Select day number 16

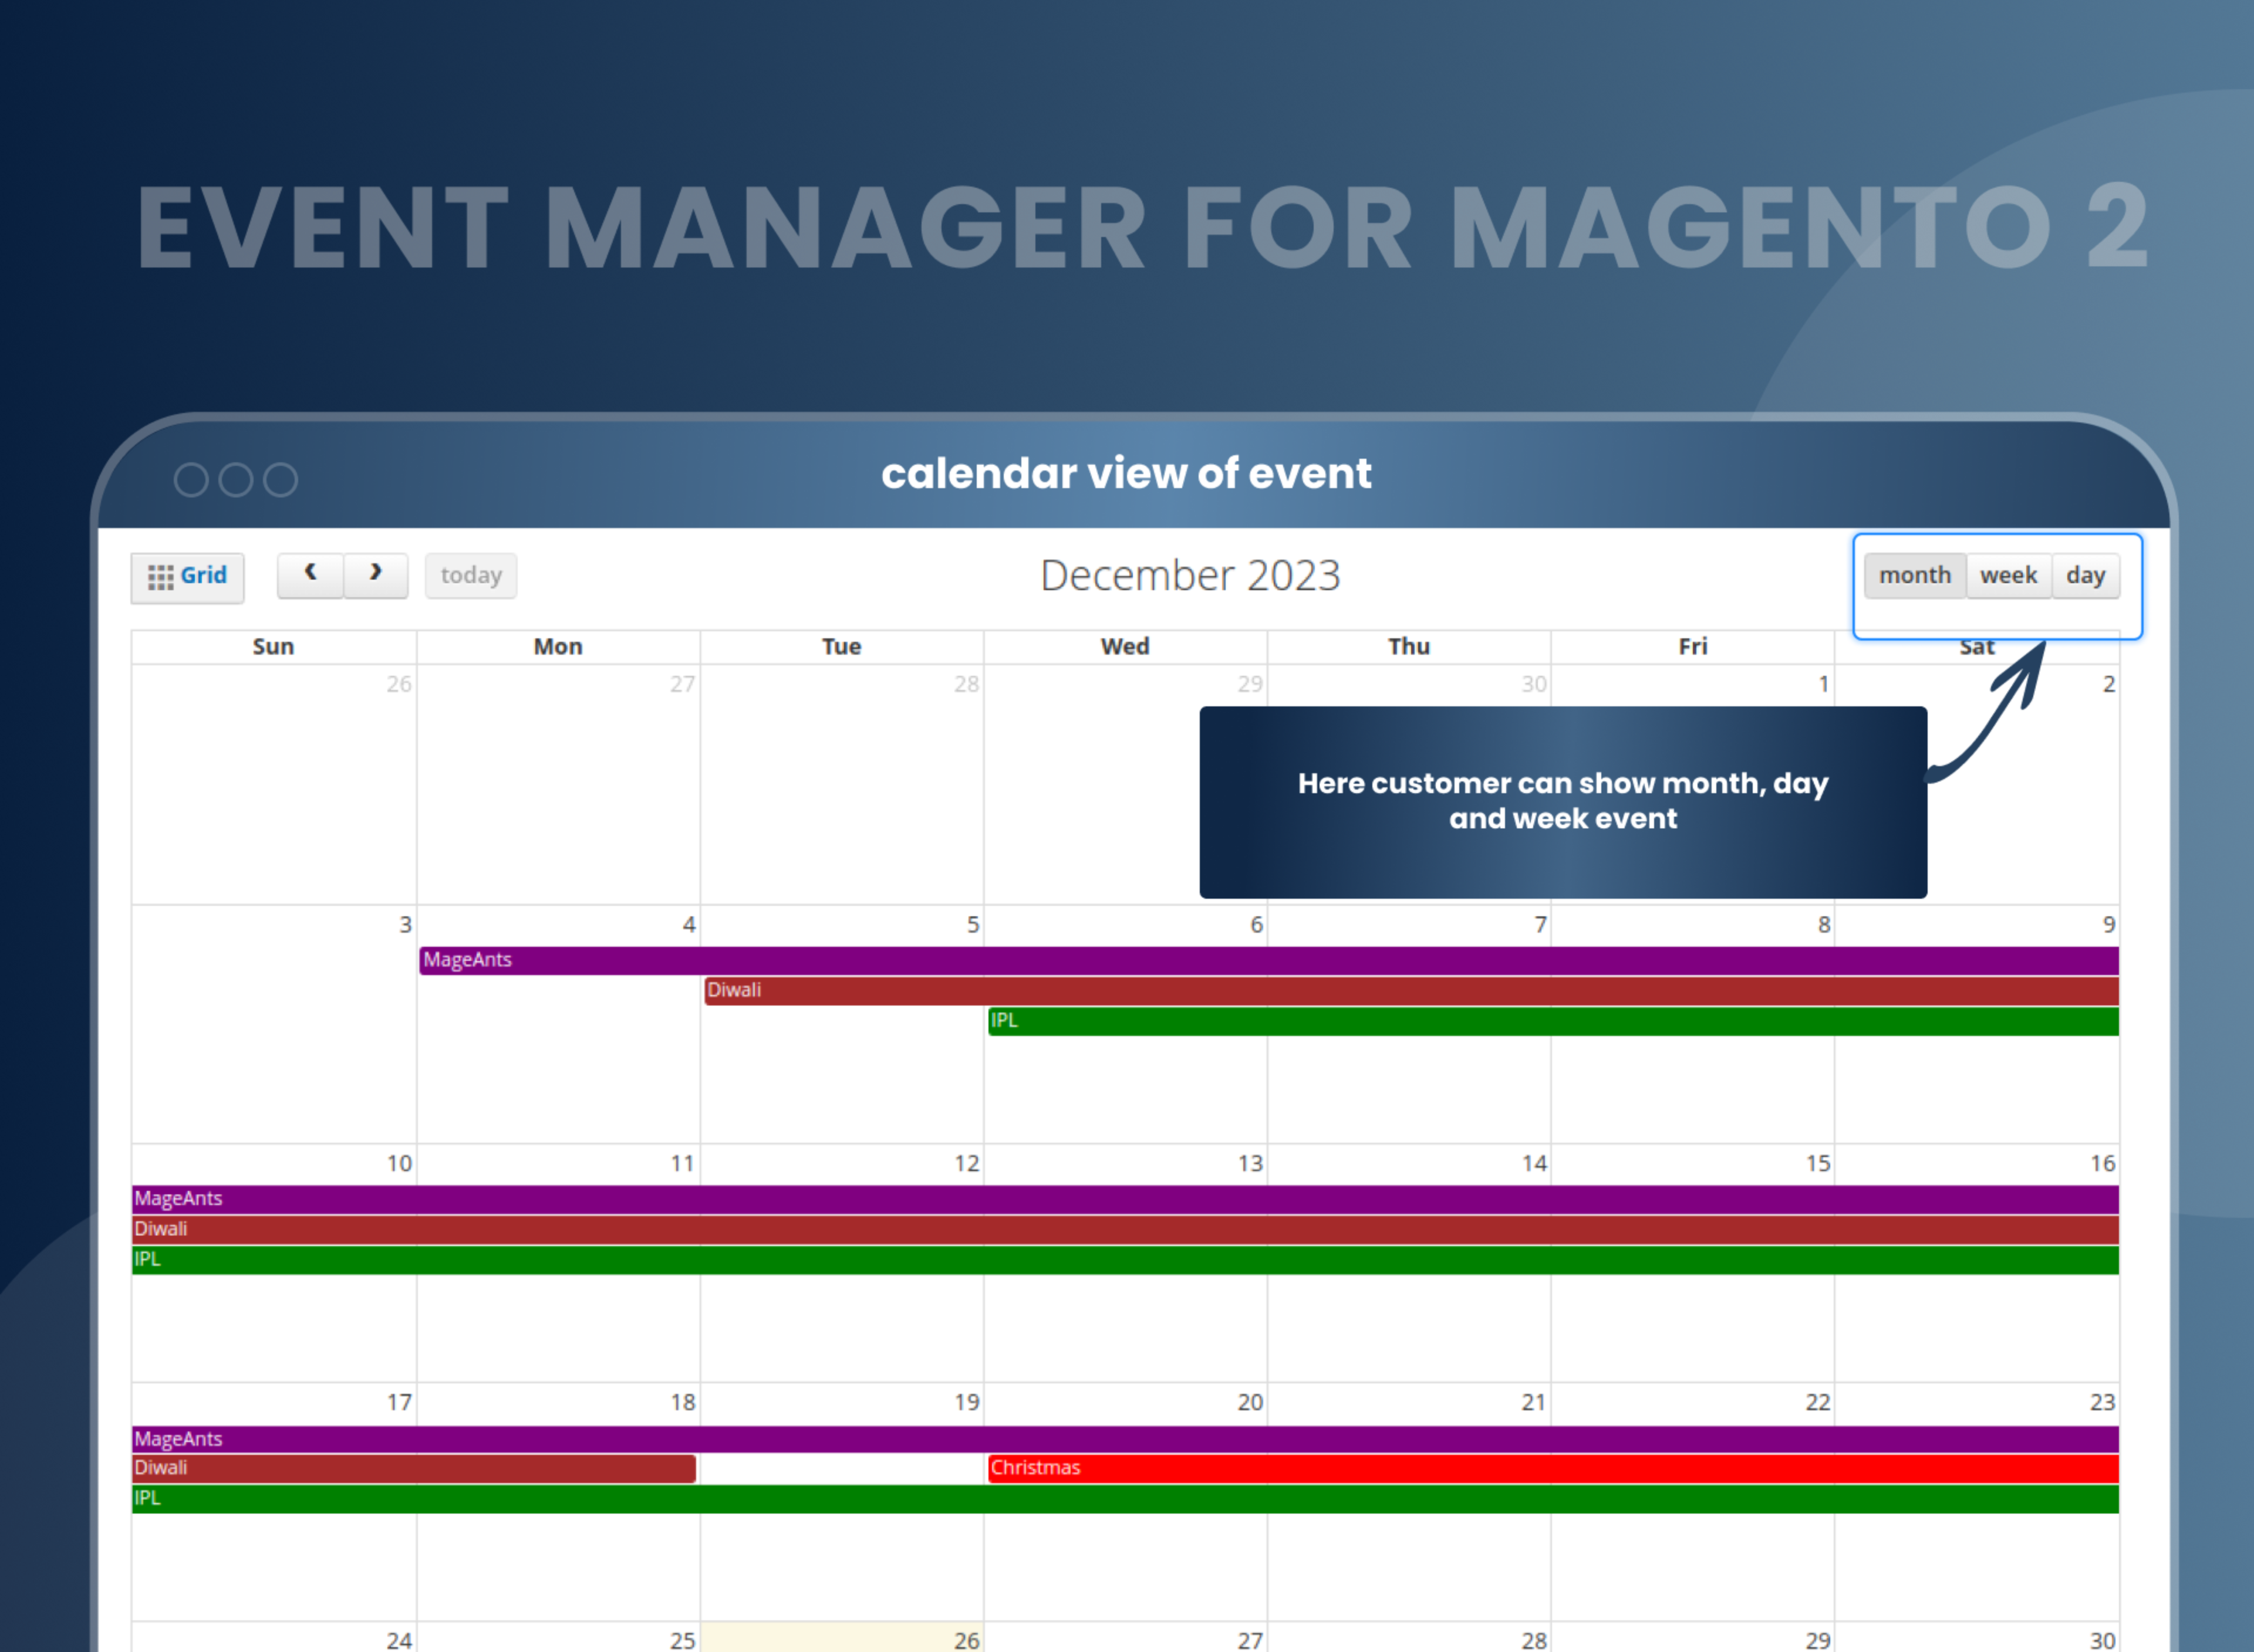[2102, 1164]
